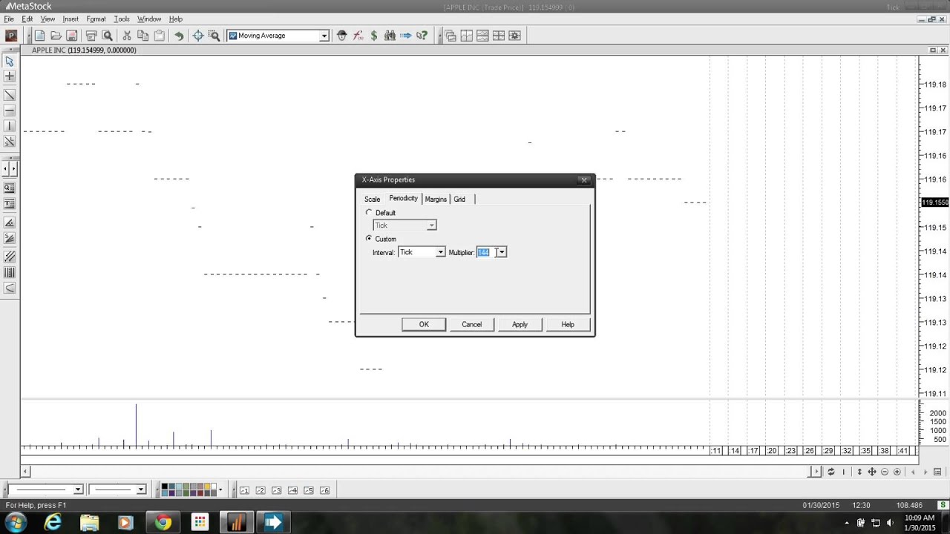The image size is (950, 534).
Task: Open the Moving Average indicator dropdown
Action: [324, 36]
